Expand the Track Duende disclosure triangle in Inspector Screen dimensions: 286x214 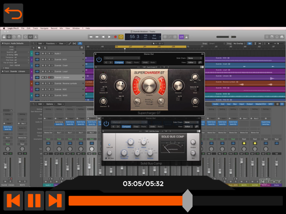coord(3,71)
